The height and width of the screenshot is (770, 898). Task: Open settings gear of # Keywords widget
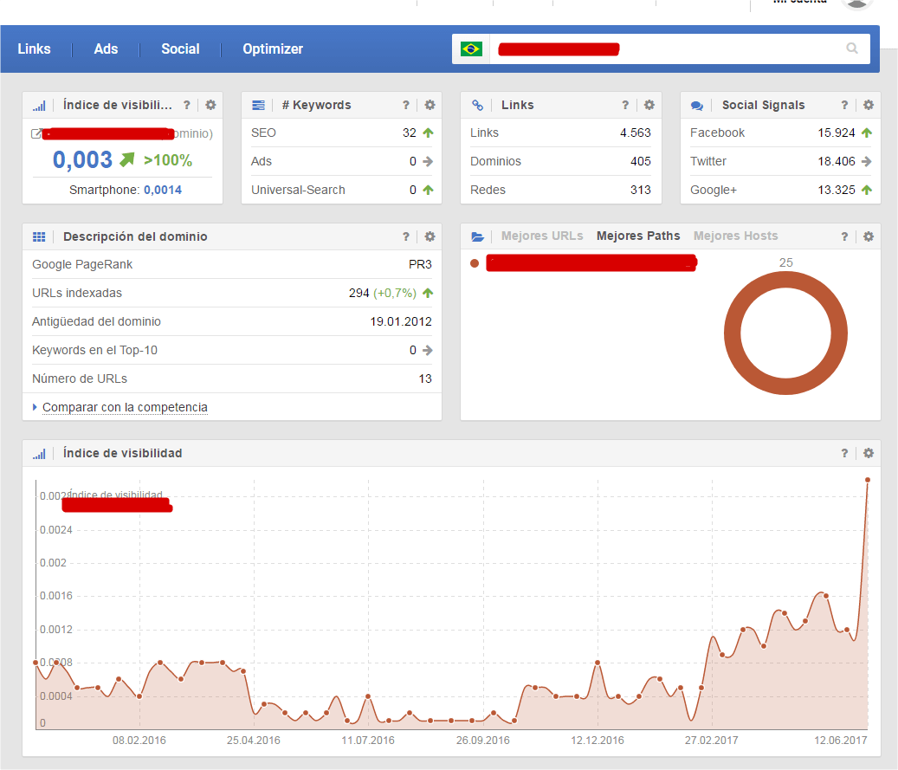pos(430,105)
